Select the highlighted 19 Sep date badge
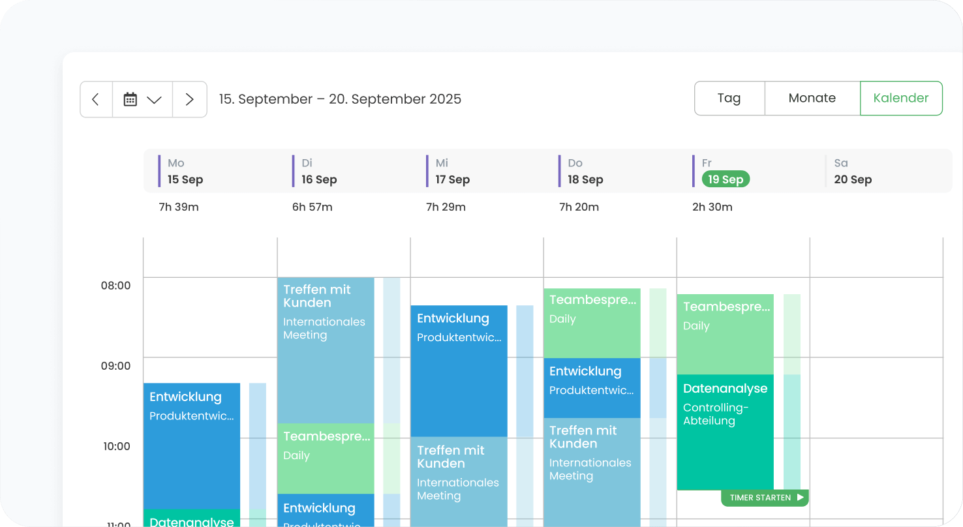This screenshot has width=963, height=527. (726, 179)
